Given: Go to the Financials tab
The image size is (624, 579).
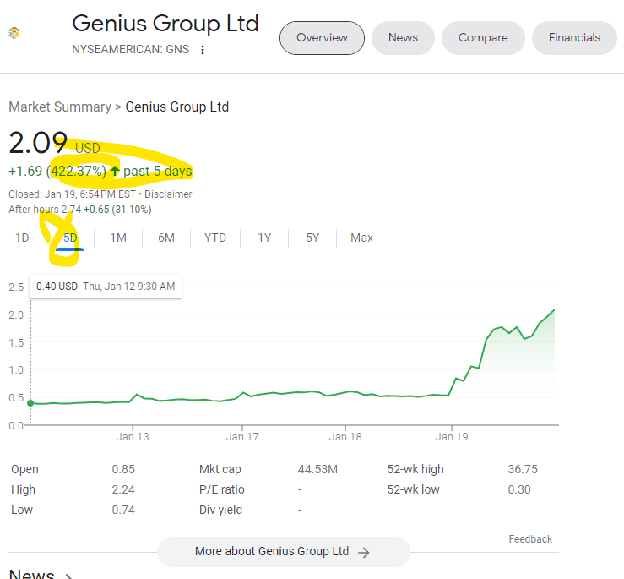Looking at the screenshot, I should (x=574, y=37).
